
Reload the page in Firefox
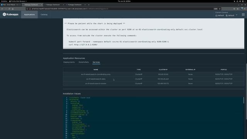tap(9, 9)
